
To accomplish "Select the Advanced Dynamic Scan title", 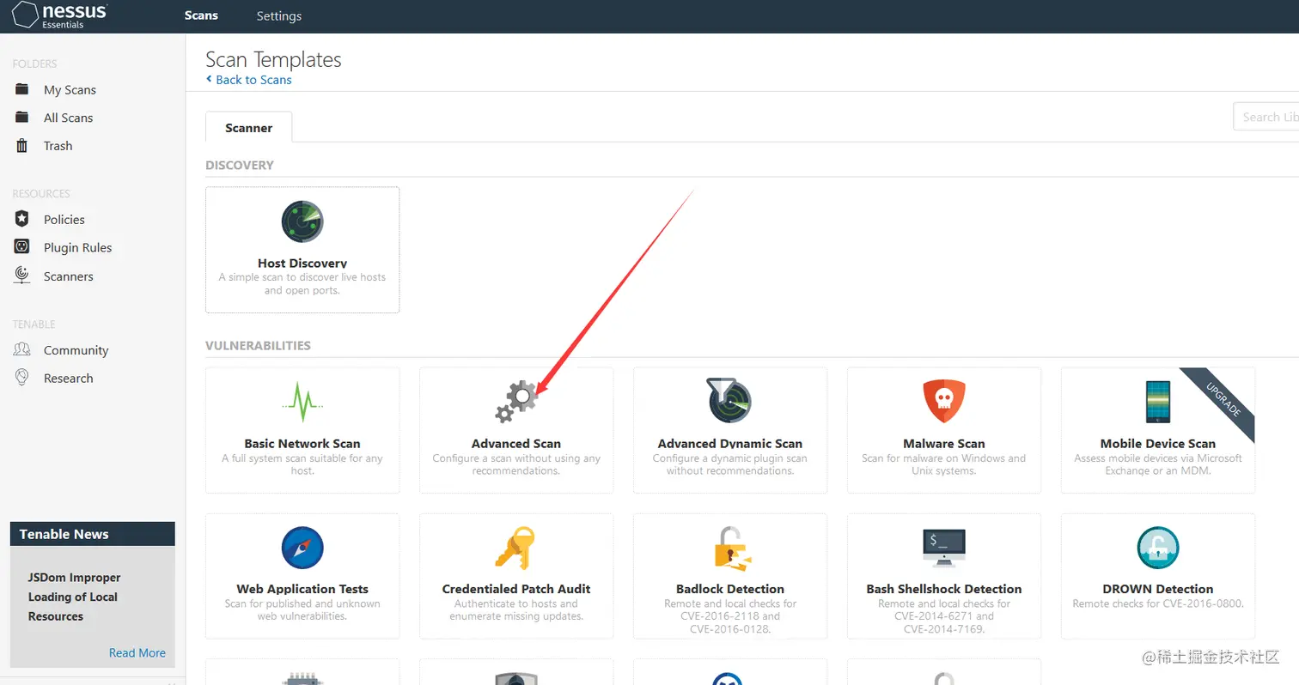I will [730, 444].
